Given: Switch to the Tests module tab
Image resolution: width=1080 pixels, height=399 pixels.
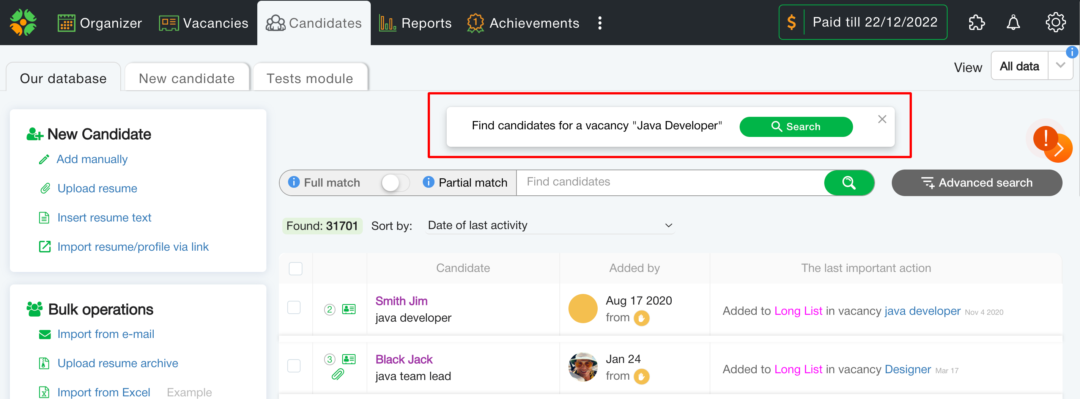Looking at the screenshot, I should click(x=310, y=79).
